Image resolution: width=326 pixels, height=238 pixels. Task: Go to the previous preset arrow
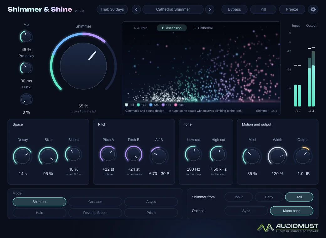coord(136,9)
